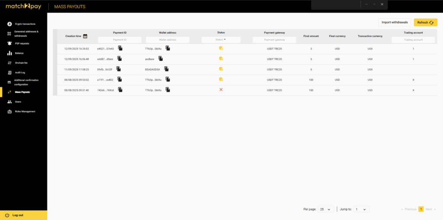Close the find bar with X
This screenshot has width=443, height=220.
click(x=382, y=4)
